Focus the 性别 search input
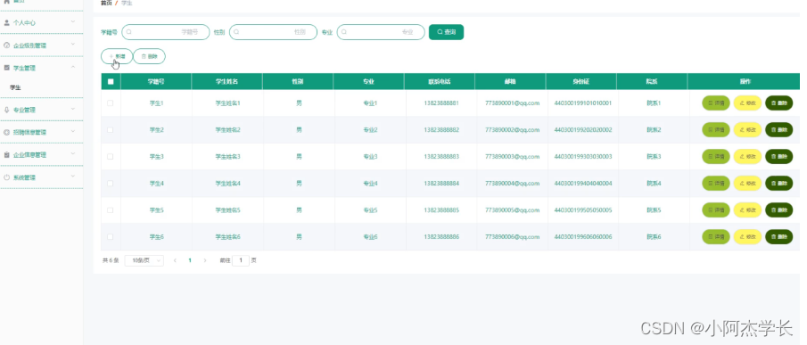807x345 pixels. pyautogui.click(x=273, y=32)
